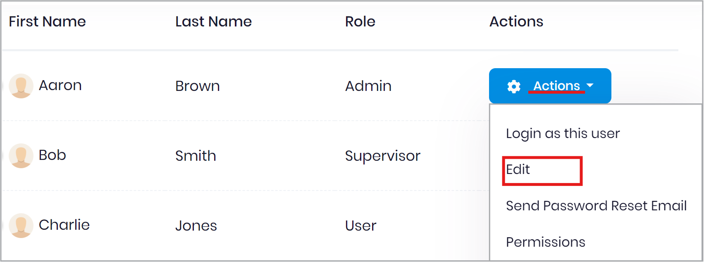704x262 pixels.
Task: Click the Admin role cell
Action: (x=368, y=86)
